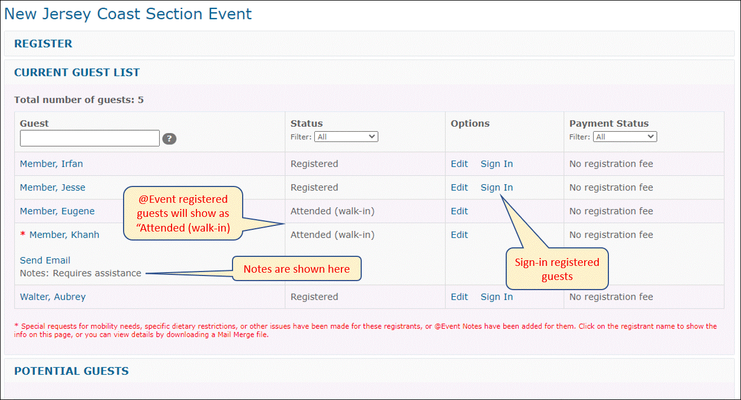The image size is (741, 400).
Task: Click the Status column header
Action: (x=306, y=123)
